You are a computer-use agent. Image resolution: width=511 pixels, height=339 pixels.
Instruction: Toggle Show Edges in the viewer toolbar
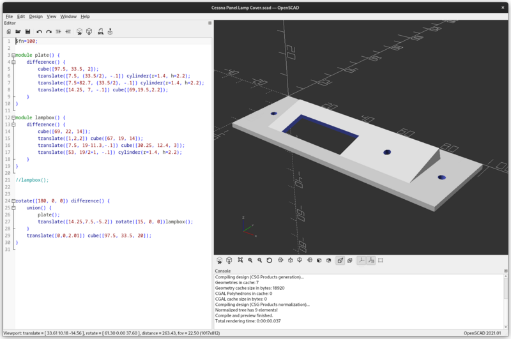tap(380, 260)
